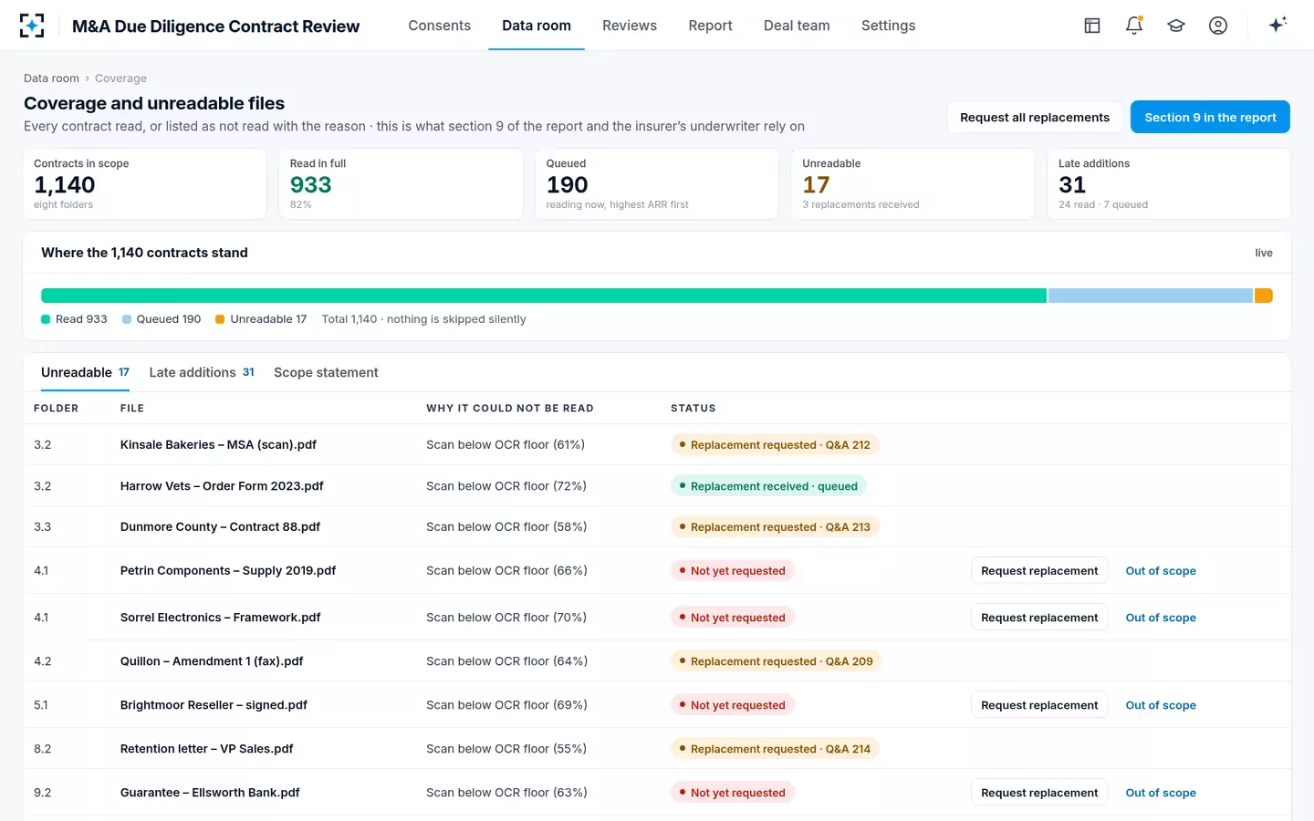1314x821 pixels.
Task: Open the layout panel icon
Action: pyautogui.click(x=1092, y=26)
